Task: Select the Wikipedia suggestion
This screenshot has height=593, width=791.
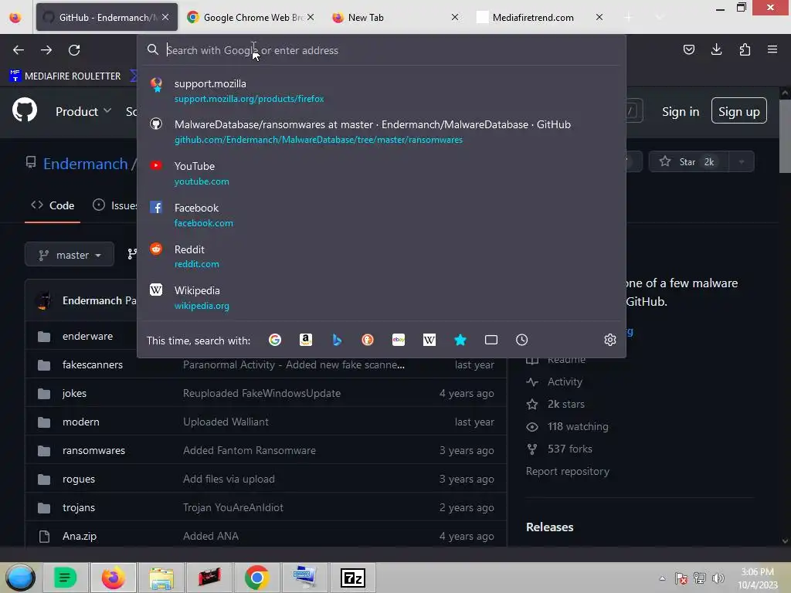Action: tap(382, 298)
